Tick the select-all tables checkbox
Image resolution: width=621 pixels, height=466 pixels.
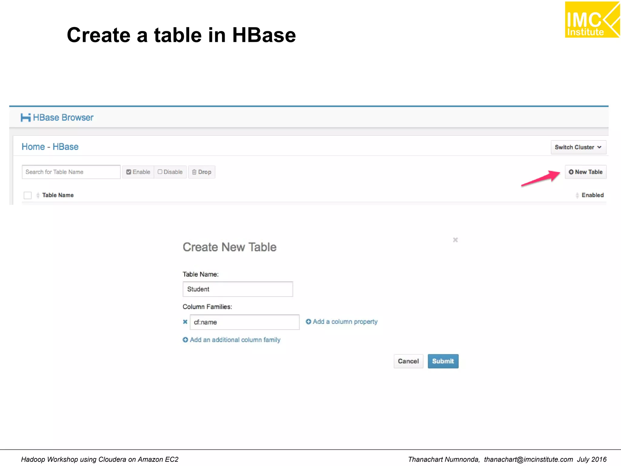click(x=28, y=195)
